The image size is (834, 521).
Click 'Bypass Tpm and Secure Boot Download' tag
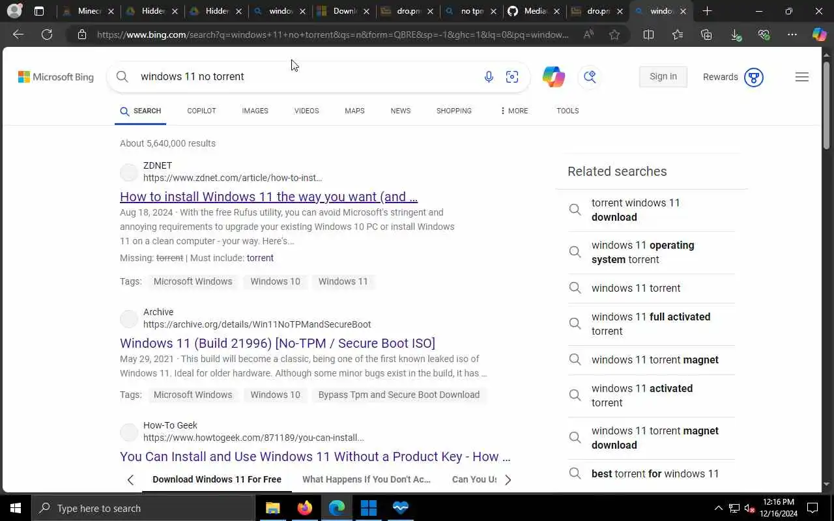(399, 395)
